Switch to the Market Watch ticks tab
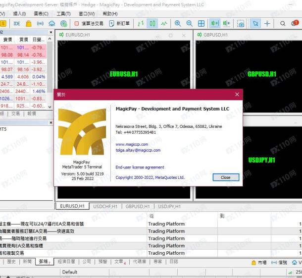The width and height of the screenshot is (302, 278). click(32, 113)
